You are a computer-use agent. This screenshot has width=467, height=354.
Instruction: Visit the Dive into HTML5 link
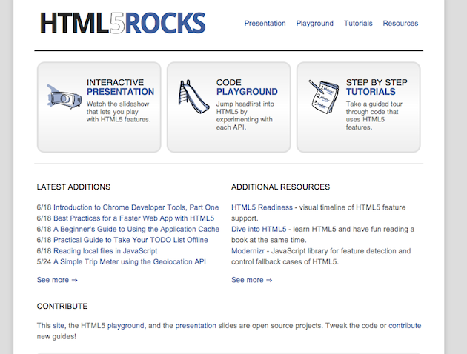259,230
